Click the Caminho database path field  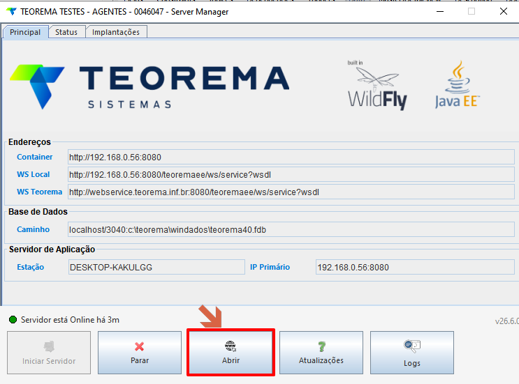(x=291, y=230)
